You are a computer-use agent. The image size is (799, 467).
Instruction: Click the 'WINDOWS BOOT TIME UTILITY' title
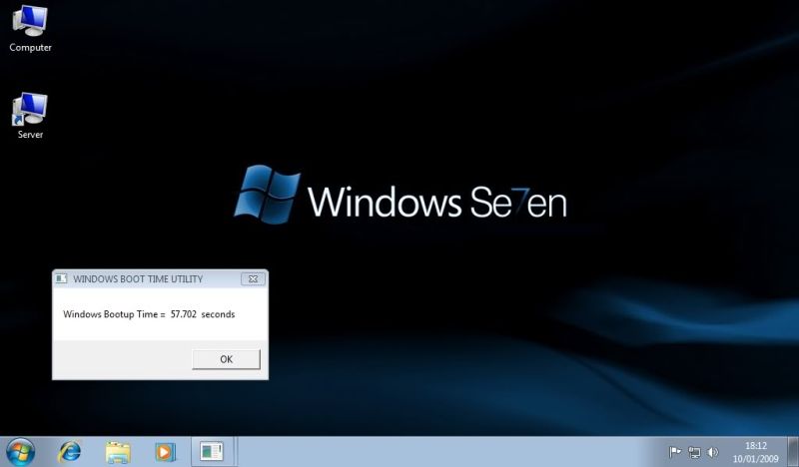(x=138, y=279)
